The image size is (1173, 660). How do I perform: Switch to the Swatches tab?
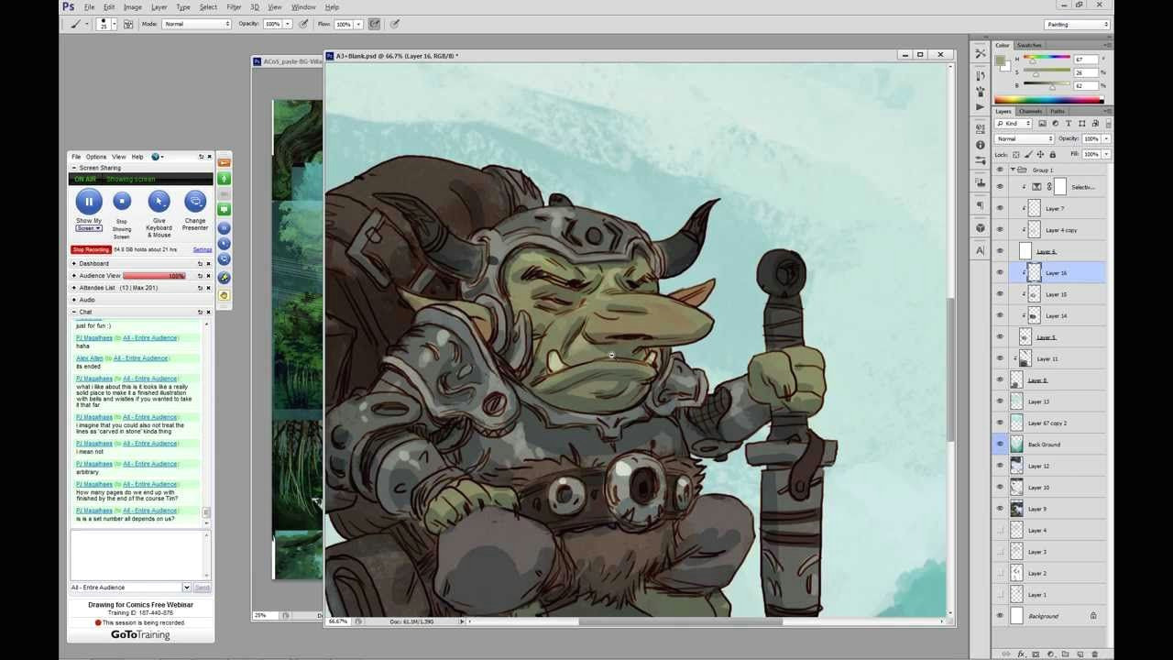pyautogui.click(x=1030, y=45)
